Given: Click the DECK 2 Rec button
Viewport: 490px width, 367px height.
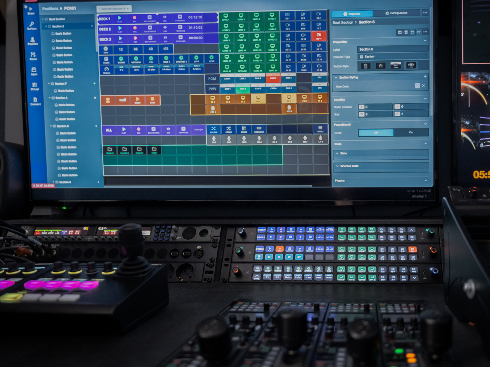Looking at the screenshot, I should (x=135, y=28).
